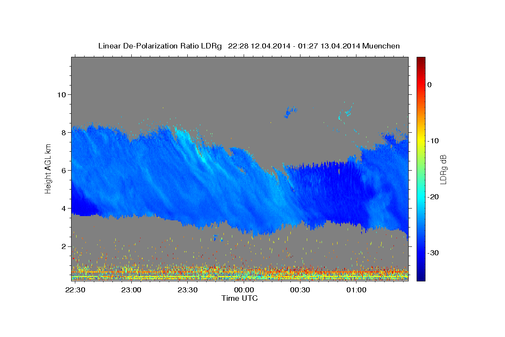Click the noisy red-yellow layer near ground
This screenshot has height=337, width=505.
coord(240,273)
